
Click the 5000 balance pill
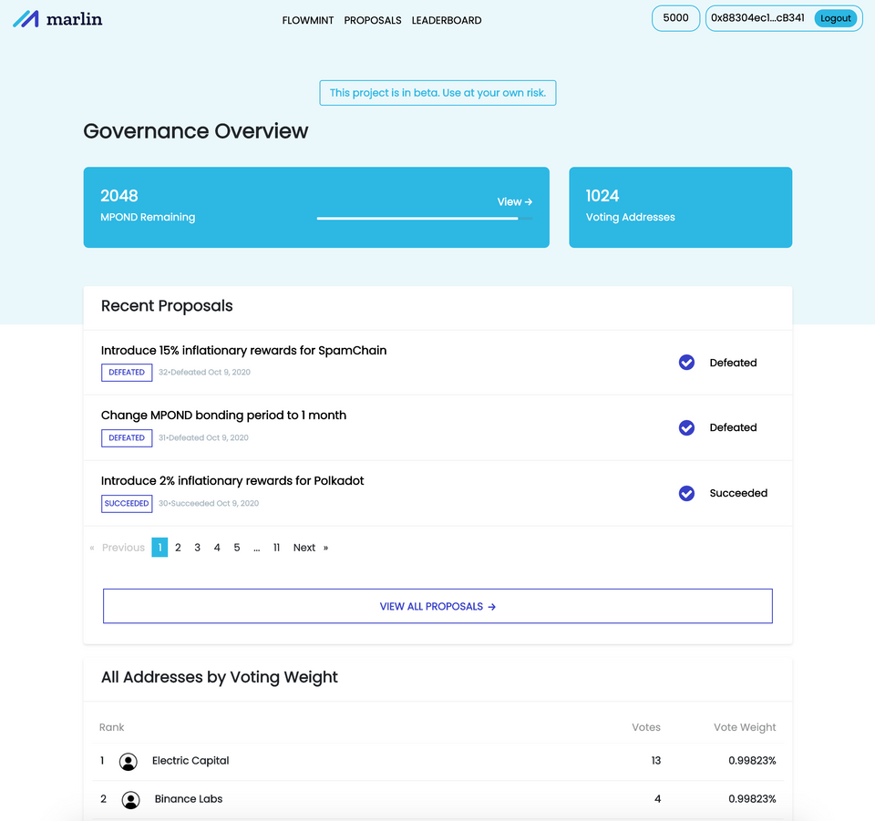click(675, 18)
